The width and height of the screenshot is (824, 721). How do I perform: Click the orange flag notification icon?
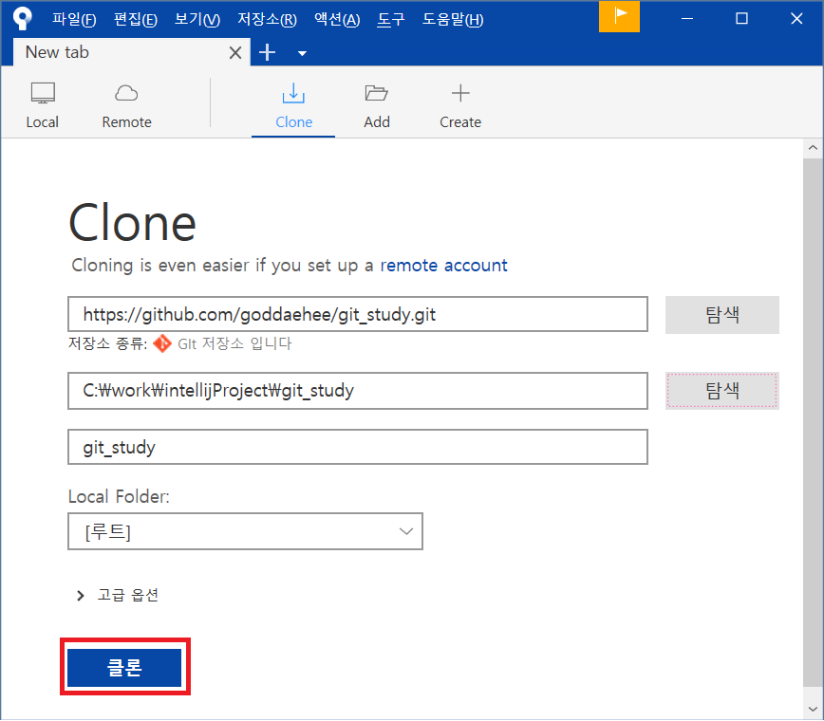tap(619, 16)
